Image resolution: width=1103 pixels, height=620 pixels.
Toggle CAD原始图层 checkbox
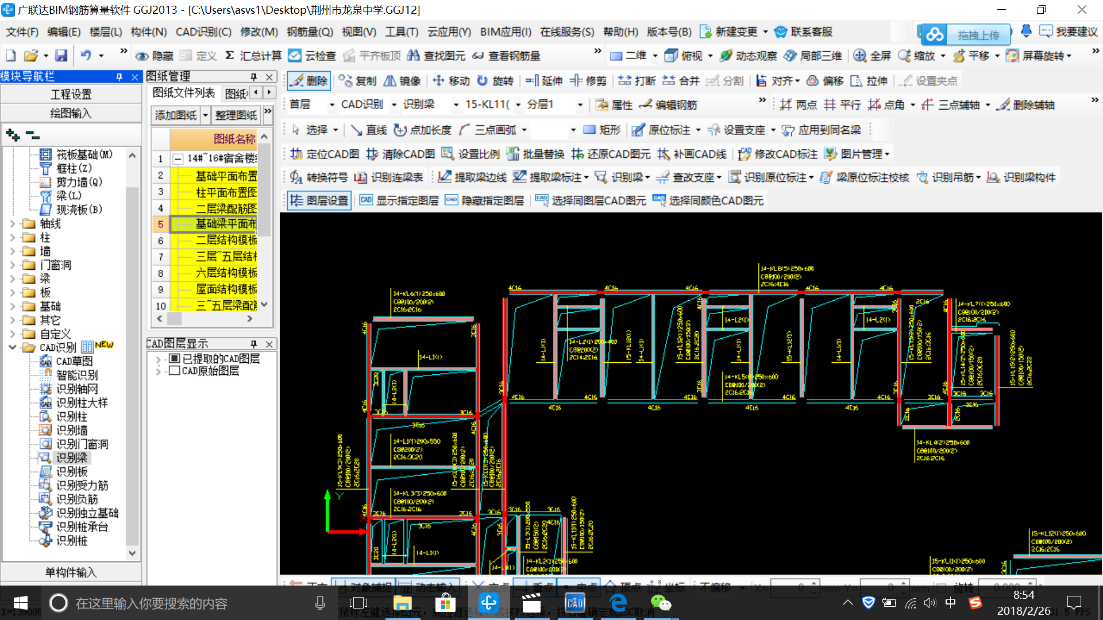click(x=175, y=371)
